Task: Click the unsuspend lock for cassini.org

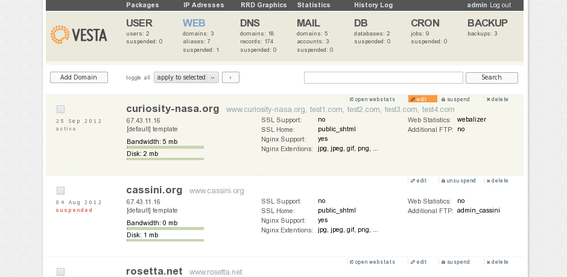Action: click(458, 181)
